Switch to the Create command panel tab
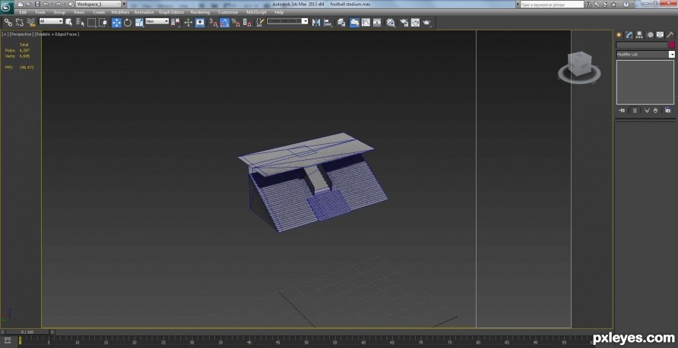Viewport: 678px width, 348px height. (619, 35)
